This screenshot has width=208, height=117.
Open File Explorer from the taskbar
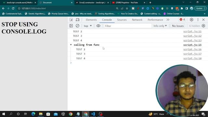coord(41,114)
